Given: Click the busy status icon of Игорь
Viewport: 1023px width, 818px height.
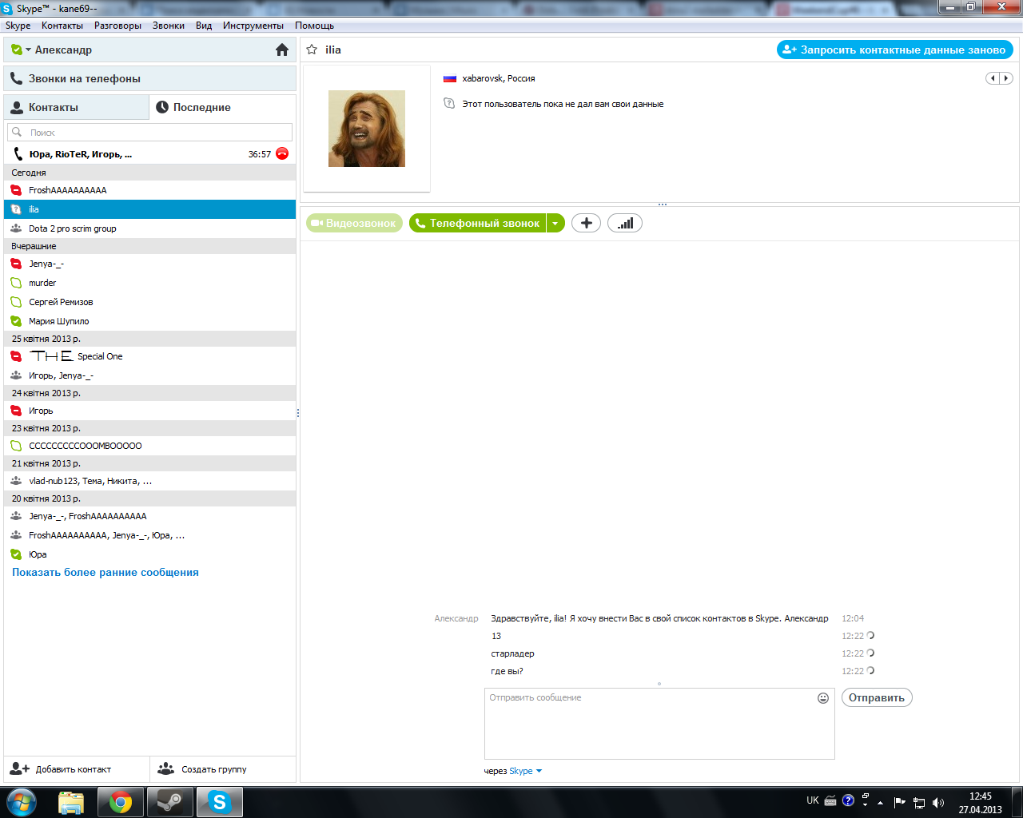Looking at the screenshot, I should click(16, 411).
